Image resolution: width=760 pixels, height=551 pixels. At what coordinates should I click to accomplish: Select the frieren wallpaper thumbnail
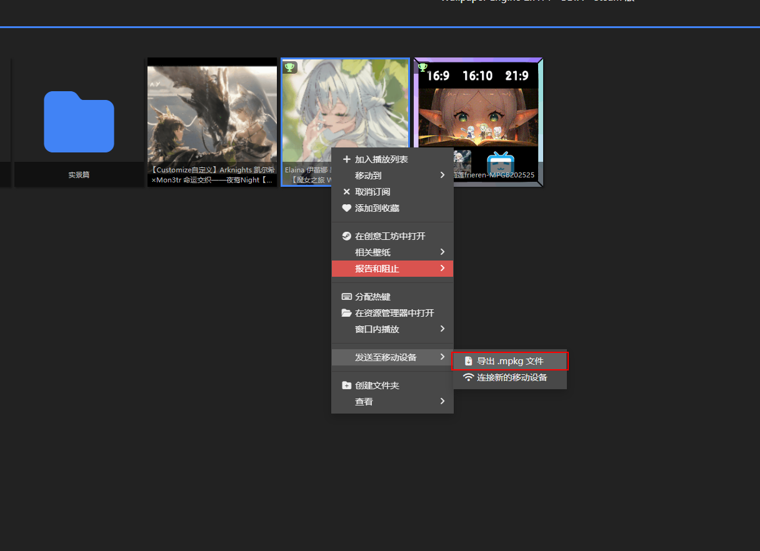pyautogui.click(x=479, y=122)
